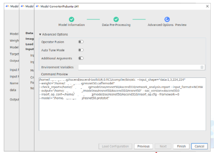This screenshot has height=153, width=214.
Task: Click the expand icon in Environment Variables field
Action: pos(202,67)
